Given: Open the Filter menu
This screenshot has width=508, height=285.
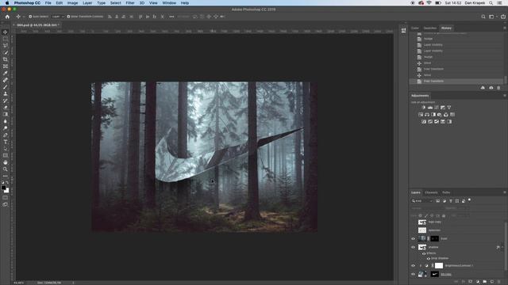Looking at the screenshot, I should click(130, 3).
